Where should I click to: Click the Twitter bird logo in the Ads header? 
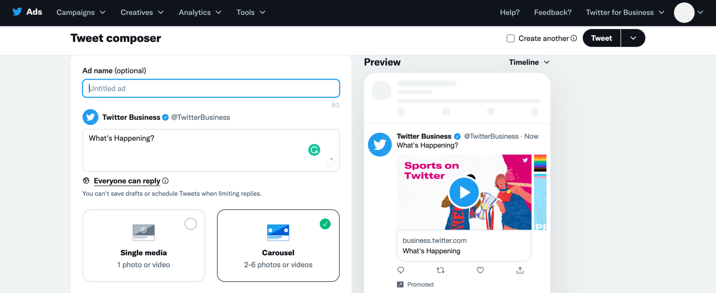coord(17,12)
